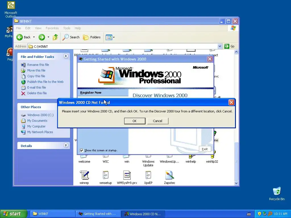Open the File menu in WINNT window
The height and width of the screenshot is (218, 291).
point(18,28)
